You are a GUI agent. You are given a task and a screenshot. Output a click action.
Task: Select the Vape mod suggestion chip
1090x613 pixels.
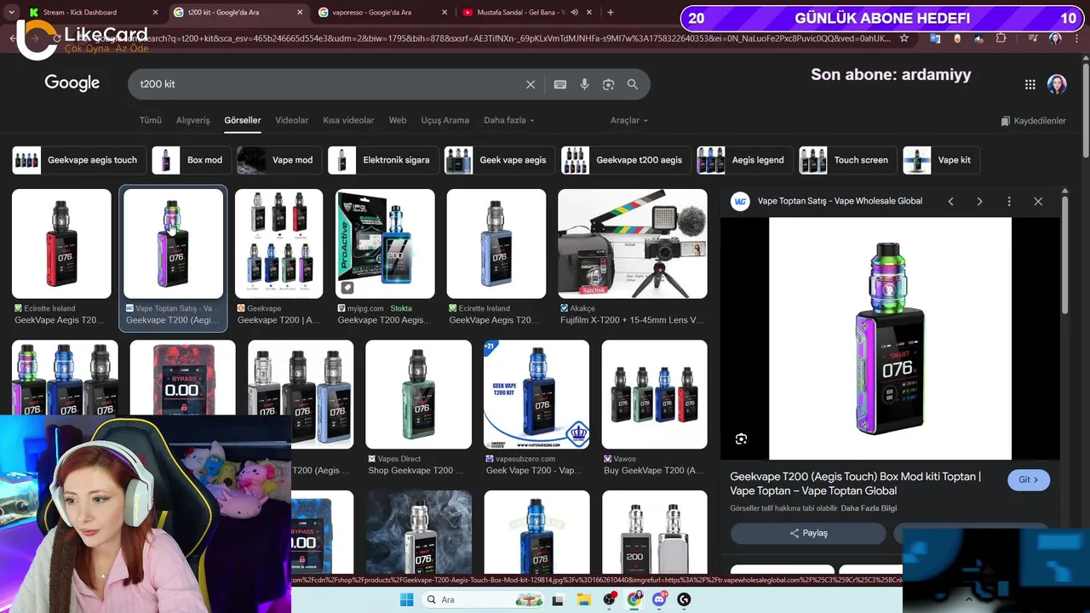point(278,160)
